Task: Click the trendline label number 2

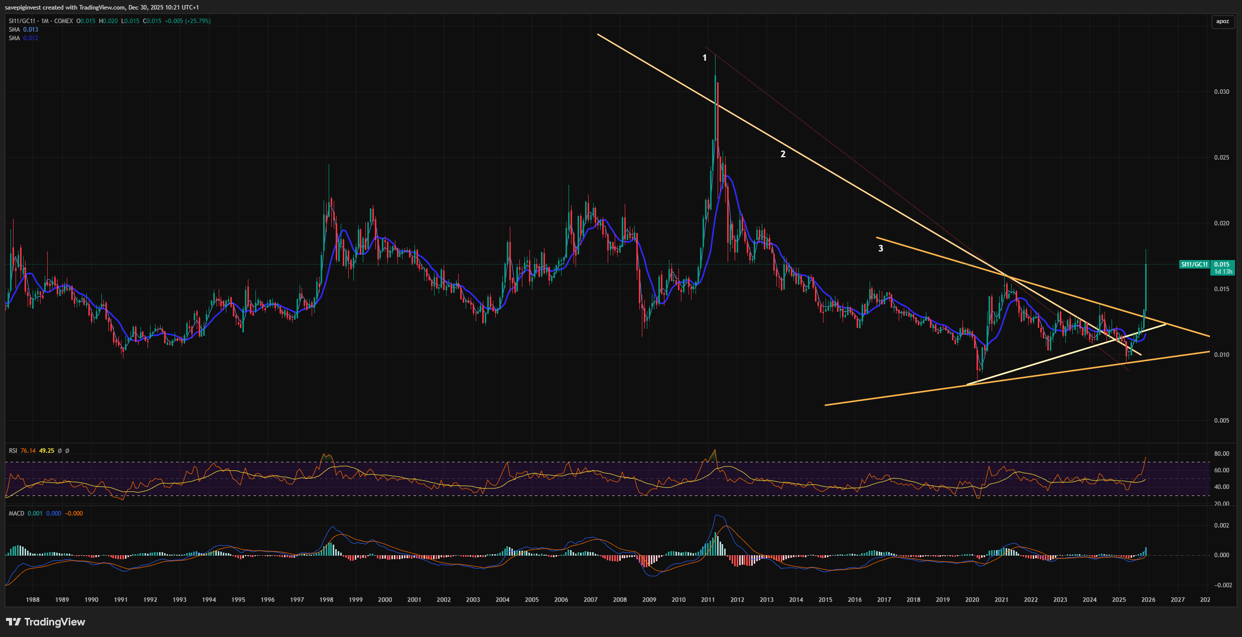Action: pos(782,154)
